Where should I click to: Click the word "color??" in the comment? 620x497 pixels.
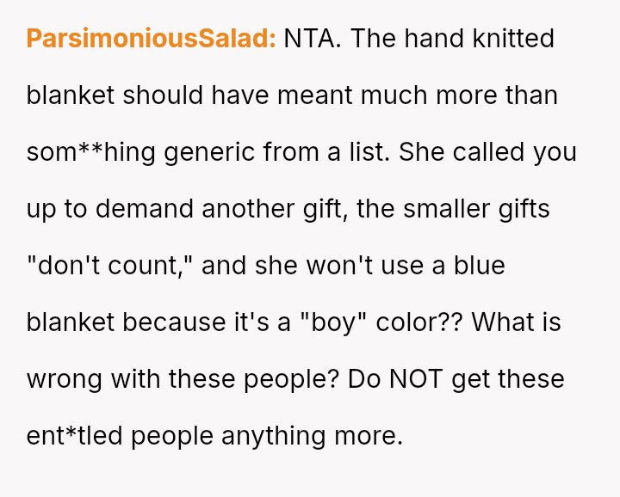[419, 322]
